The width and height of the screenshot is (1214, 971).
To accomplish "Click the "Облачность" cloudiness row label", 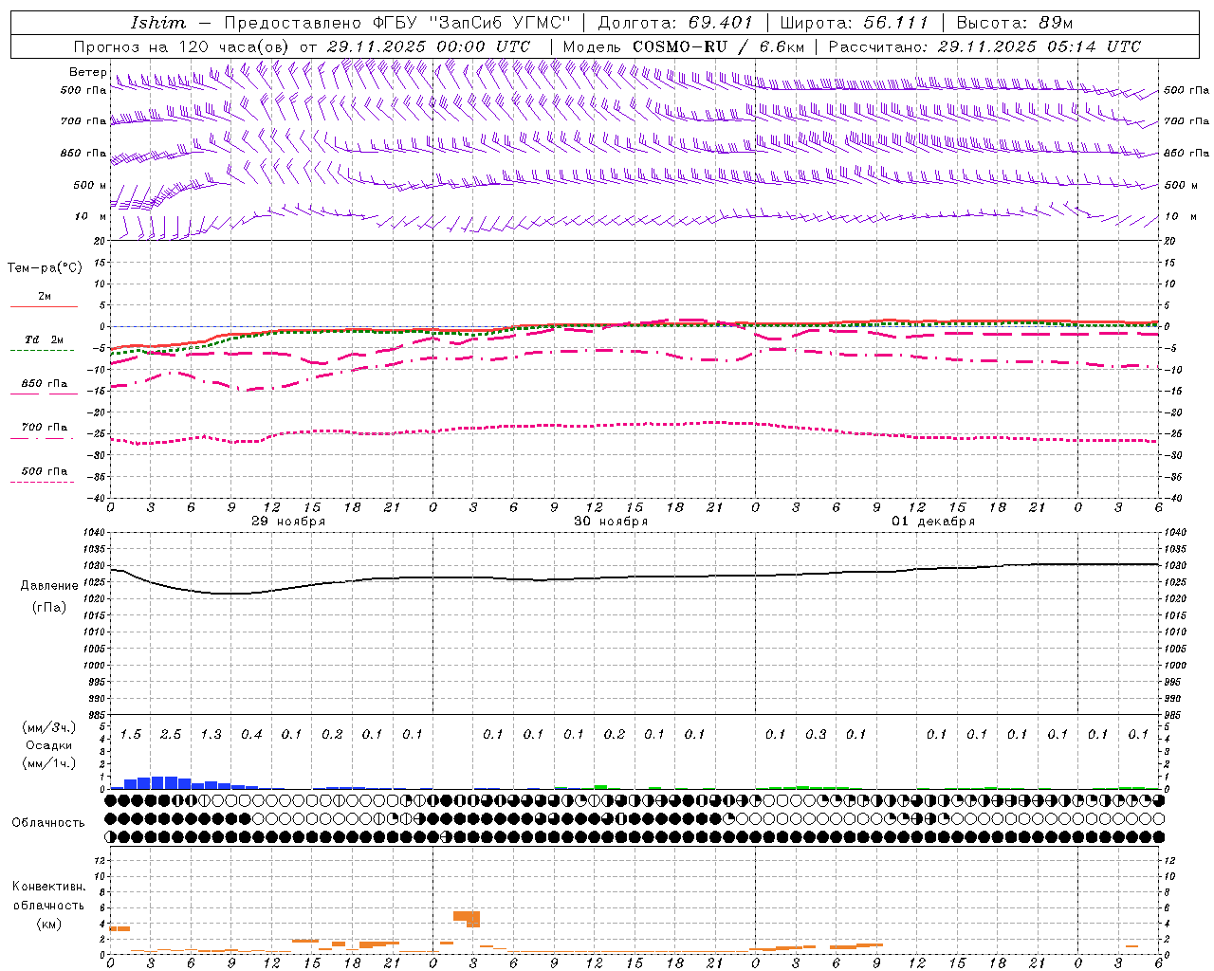I will [x=48, y=823].
